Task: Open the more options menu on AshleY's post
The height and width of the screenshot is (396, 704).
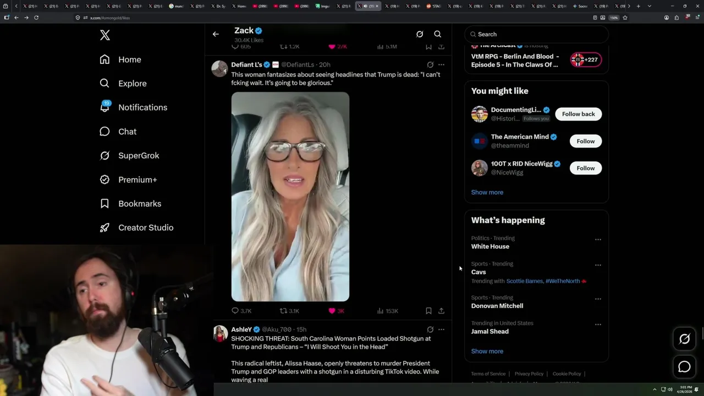Action: click(441, 329)
